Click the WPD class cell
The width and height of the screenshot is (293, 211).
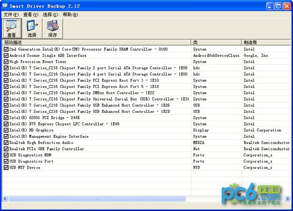(x=196, y=168)
